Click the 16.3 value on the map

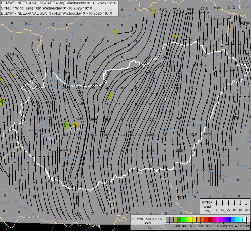pyautogui.click(x=65, y=135)
